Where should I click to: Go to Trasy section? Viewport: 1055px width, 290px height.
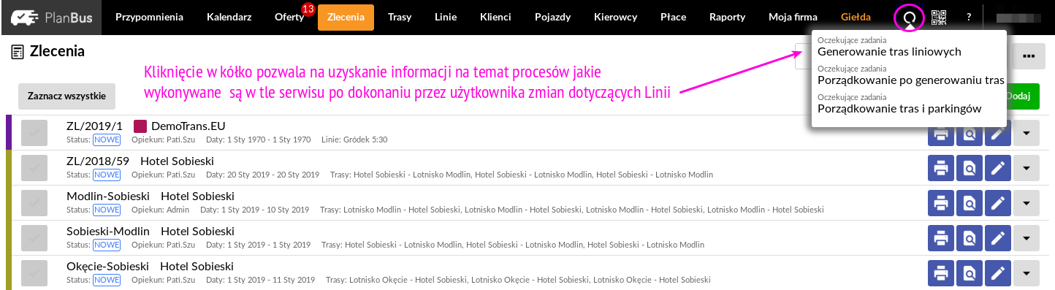coord(400,17)
